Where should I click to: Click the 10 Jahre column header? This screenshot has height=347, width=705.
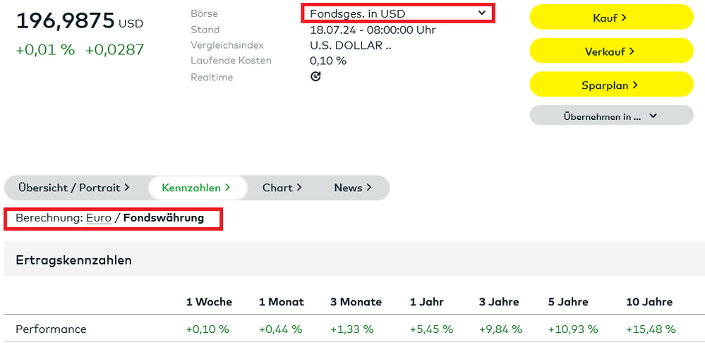pyautogui.click(x=649, y=302)
